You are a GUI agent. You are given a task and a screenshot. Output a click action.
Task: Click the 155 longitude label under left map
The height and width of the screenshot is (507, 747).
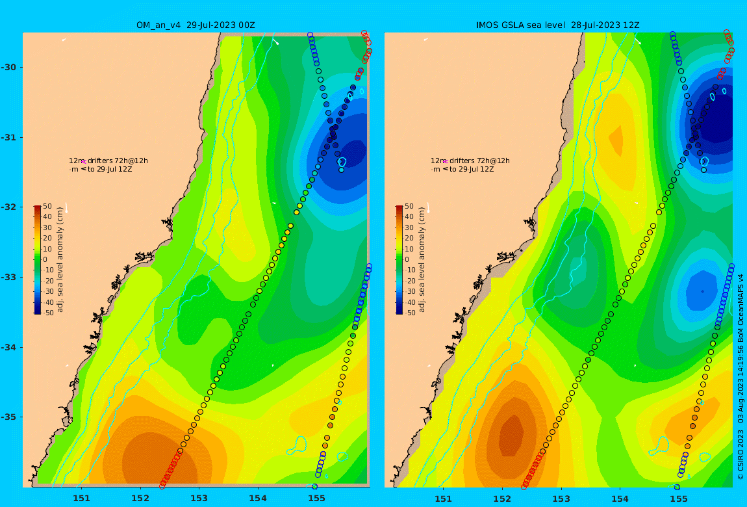click(316, 499)
